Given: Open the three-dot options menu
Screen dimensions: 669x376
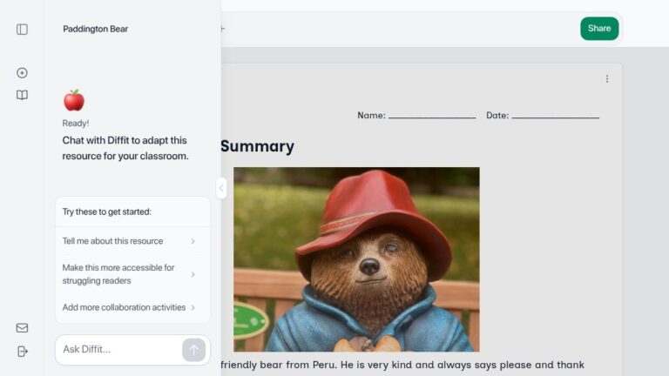Looking at the screenshot, I should tap(606, 79).
